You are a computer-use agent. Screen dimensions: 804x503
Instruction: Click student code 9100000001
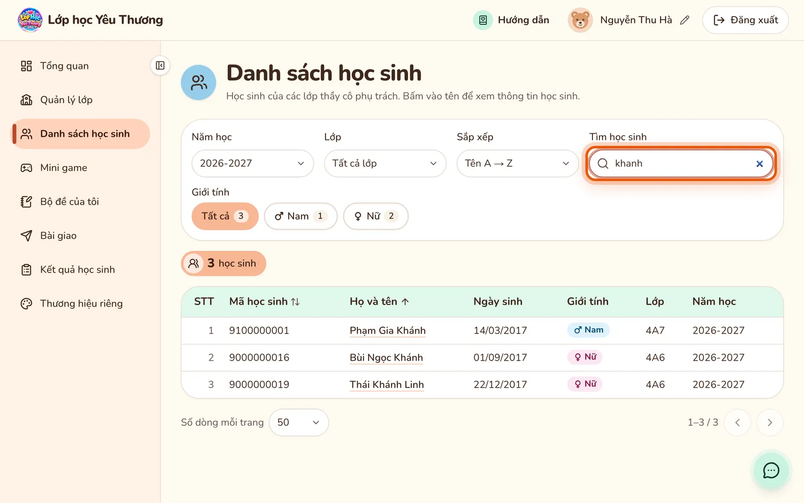(x=259, y=330)
